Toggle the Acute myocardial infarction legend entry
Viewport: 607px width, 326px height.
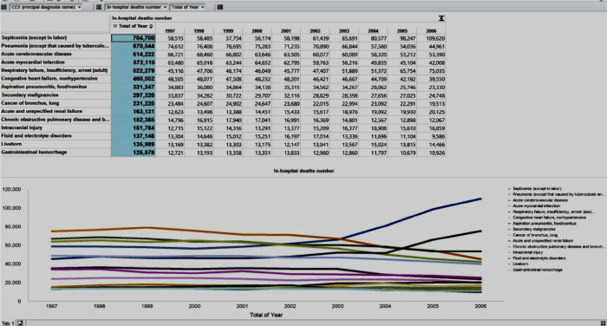click(536, 206)
